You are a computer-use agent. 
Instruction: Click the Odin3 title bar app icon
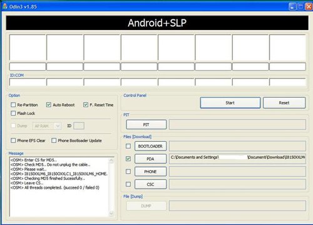click(x=5, y=6)
